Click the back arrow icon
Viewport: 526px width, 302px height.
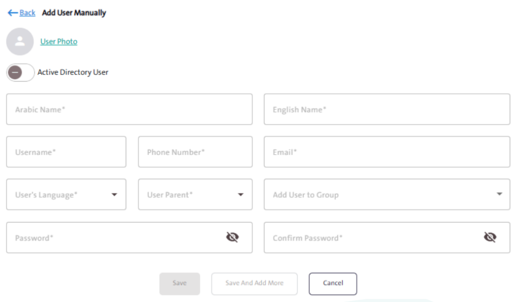click(12, 13)
